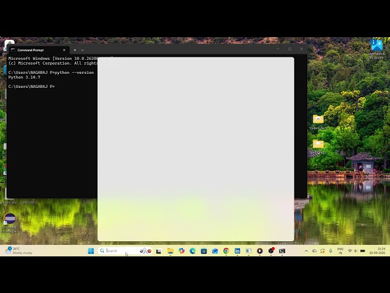Open Google Chrome from the taskbar
Screen dimensions: 390x293
click(226, 251)
